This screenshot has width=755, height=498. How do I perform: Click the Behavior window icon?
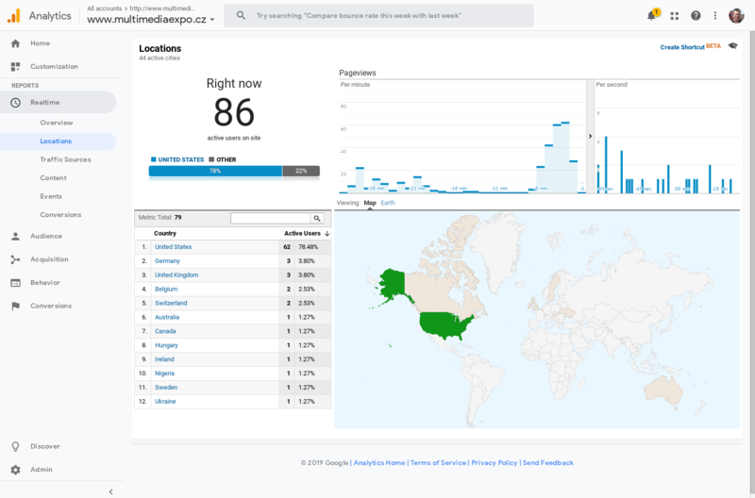[15, 283]
